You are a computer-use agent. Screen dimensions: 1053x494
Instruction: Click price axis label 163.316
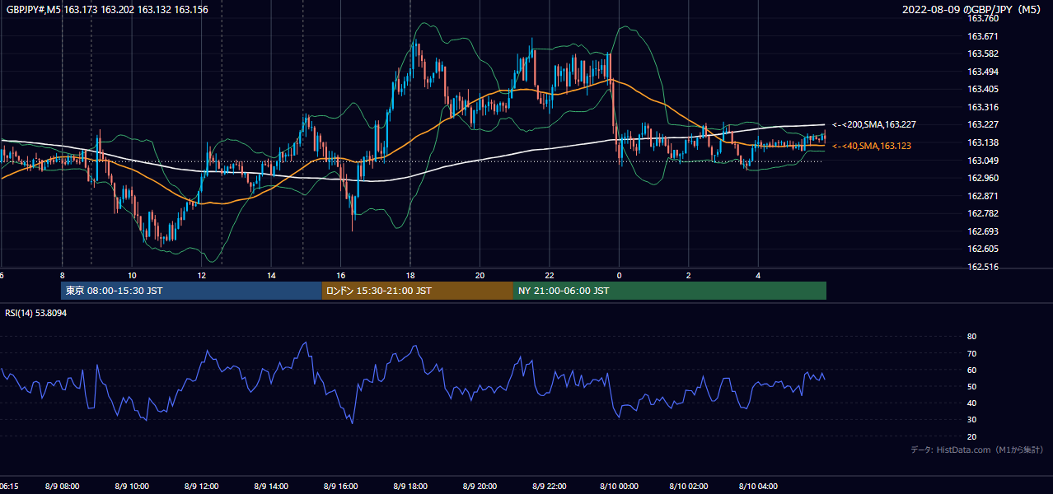(x=982, y=107)
